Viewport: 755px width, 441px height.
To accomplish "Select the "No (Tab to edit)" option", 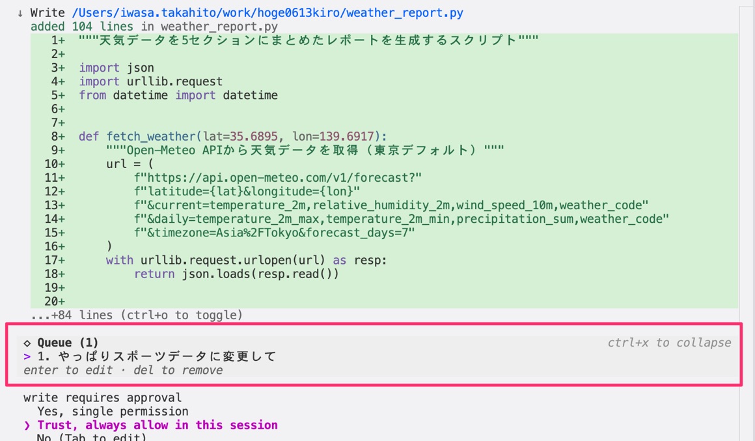I will [x=92, y=437].
